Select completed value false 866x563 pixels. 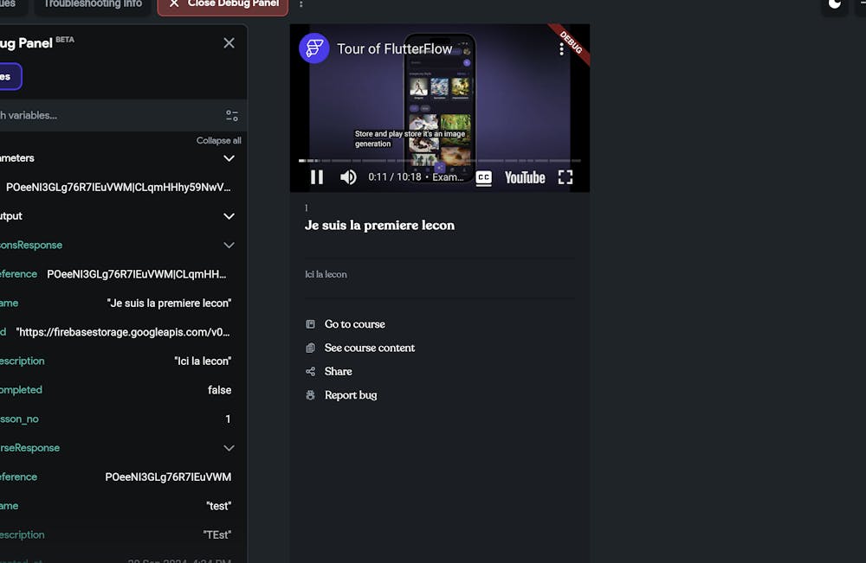click(x=219, y=390)
